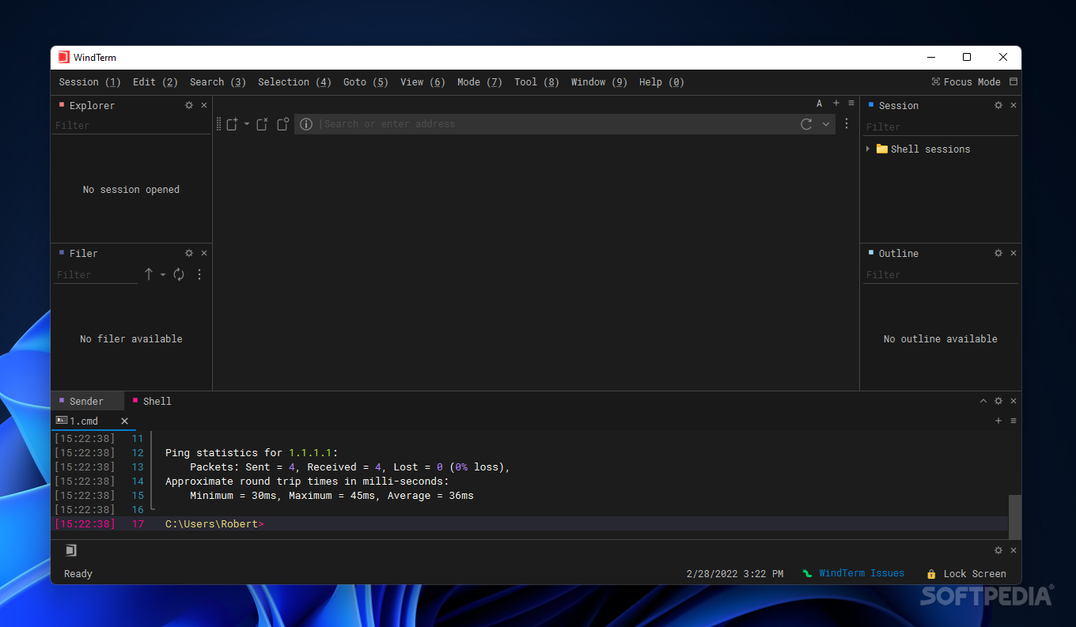Open the tab list menu icon above address bar

click(851, 103)
